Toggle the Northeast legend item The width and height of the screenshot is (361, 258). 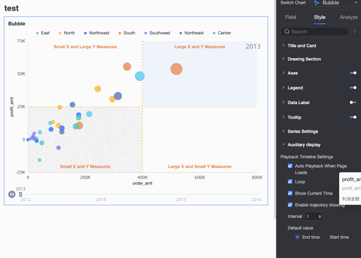192,33
